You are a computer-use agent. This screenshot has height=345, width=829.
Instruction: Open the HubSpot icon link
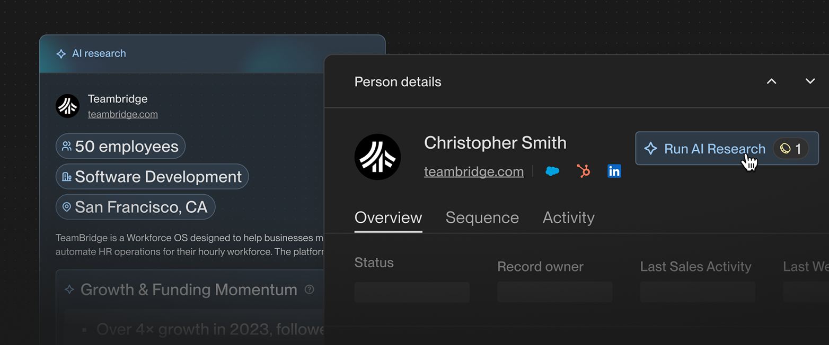click(x=584, y=171)
